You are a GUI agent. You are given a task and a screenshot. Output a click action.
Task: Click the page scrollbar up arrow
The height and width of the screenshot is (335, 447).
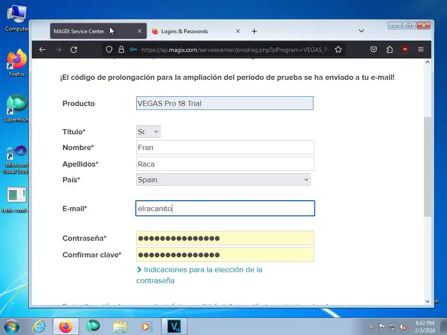[427, 62]
